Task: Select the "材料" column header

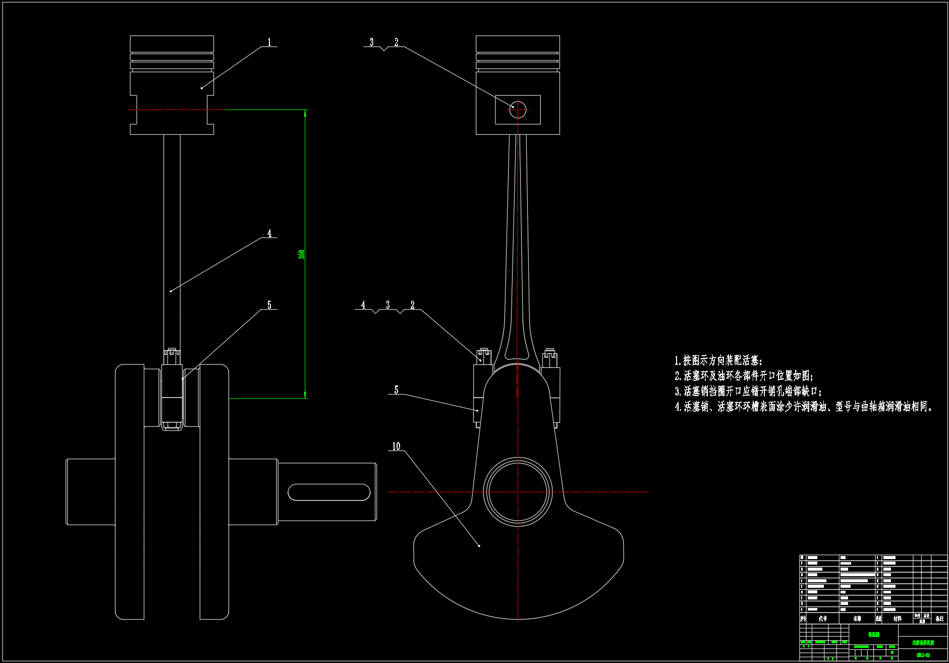Action: 898,619
